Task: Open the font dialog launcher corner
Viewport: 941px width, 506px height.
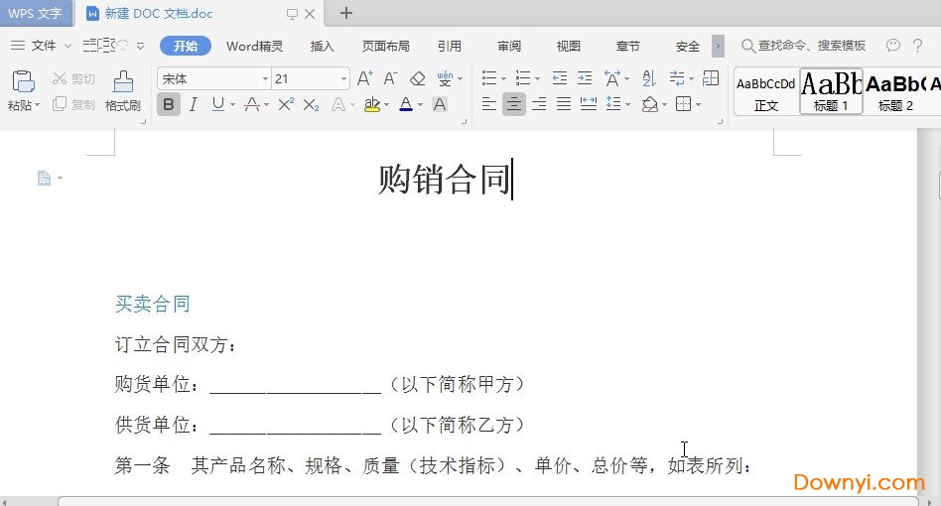Action: 465,122
